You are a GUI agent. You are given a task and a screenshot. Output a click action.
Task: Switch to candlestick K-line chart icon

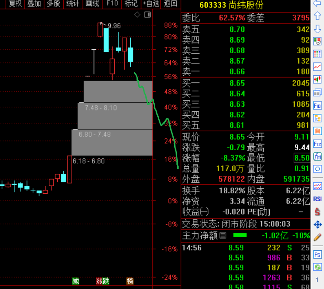317,79
